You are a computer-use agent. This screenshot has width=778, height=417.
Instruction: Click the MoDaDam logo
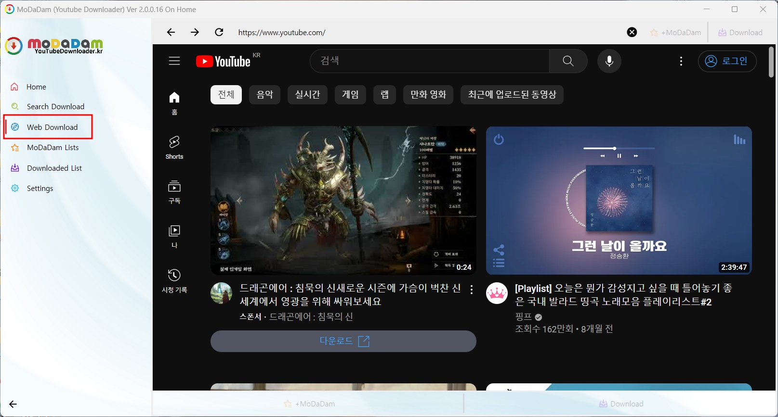(x=54, y=46)
